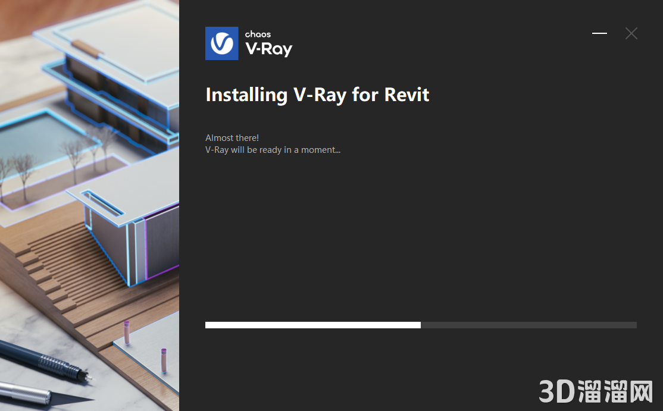663x411 pixels.
Task: Click the dark installer content area
Action: point(417,238)
